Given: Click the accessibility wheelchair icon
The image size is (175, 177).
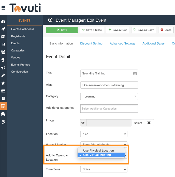Looking at the screenshot, I should coord(3,122).
